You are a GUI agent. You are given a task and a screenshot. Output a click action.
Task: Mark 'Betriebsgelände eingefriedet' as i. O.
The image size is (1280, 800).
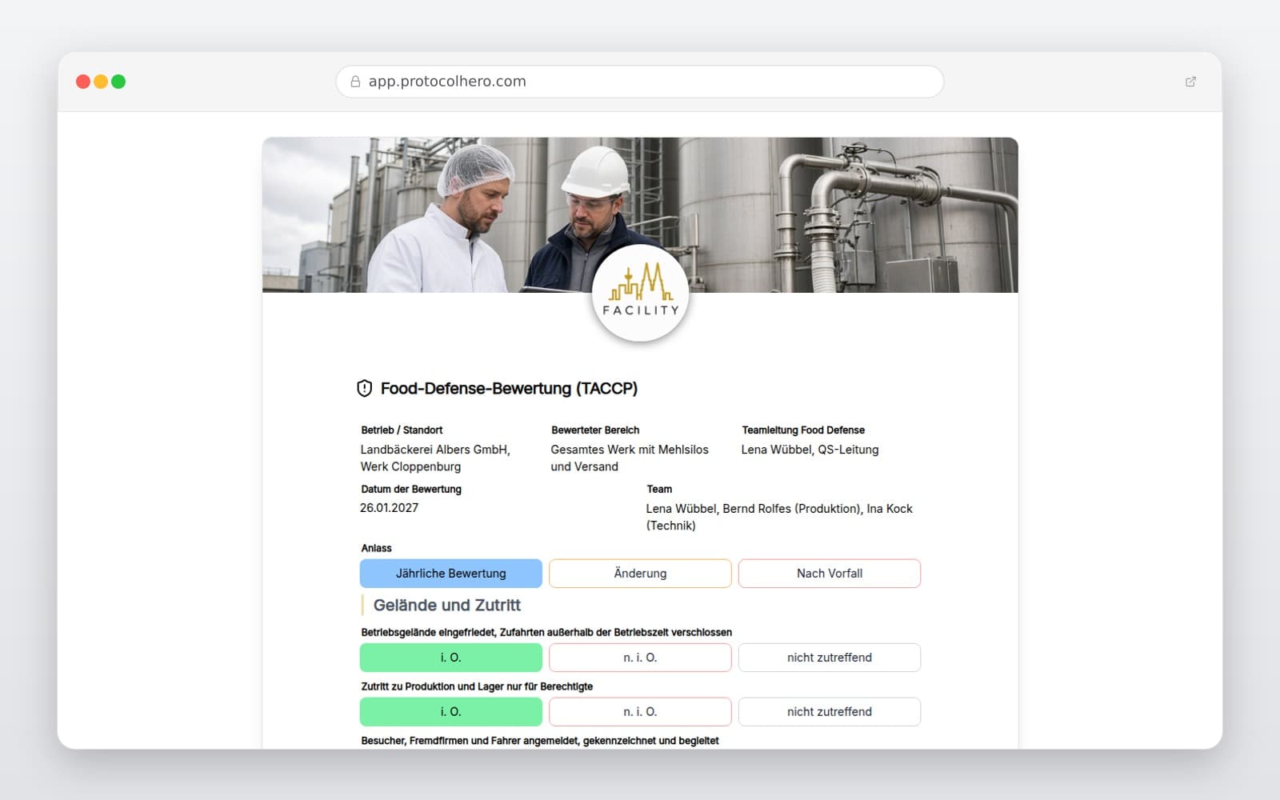coord(451,658)
